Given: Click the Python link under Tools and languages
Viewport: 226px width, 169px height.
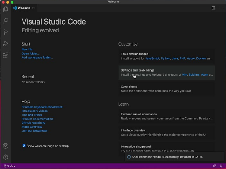Looking at the screenshot, I should pyautogui.click(x=165, y=58).
